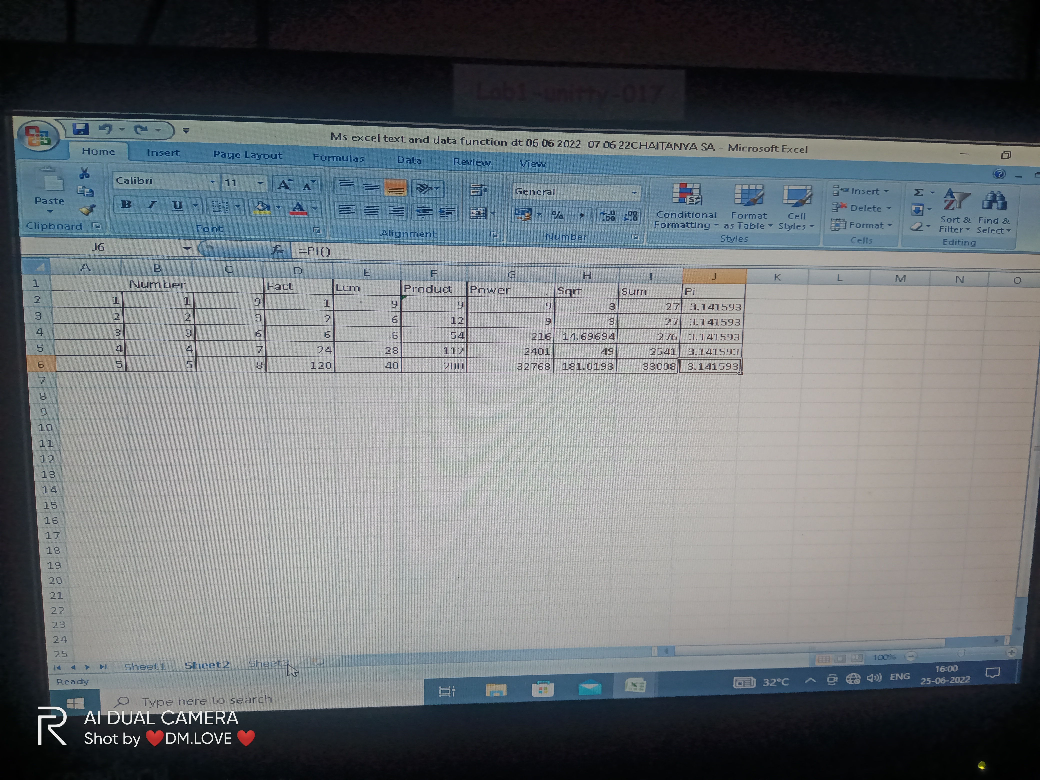
Task: Click the AutoSum sigma icon
Action: pos(918,192)
